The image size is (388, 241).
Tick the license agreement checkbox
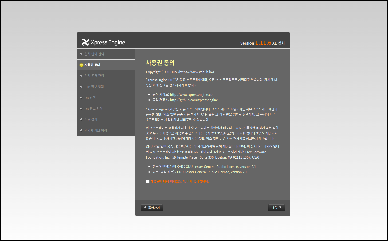[x=148, y=181]
